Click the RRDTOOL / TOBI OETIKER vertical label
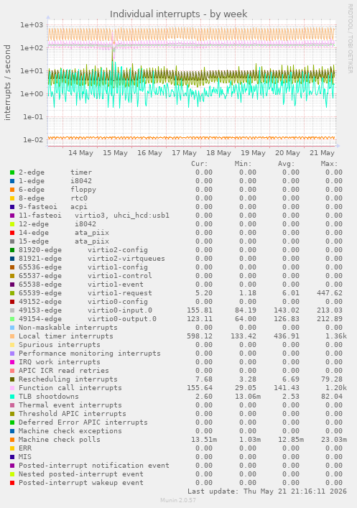The width and height of the screenshot is (357, 508). (x=350, y=39)
